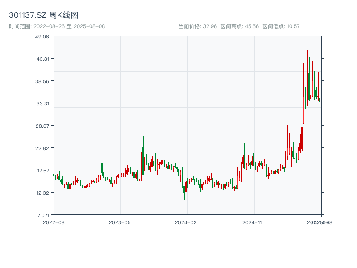Click the current price label 当前价格: 32.96
Screen dimensions: 357x268
pyautogui.click(x=198, y=26)
